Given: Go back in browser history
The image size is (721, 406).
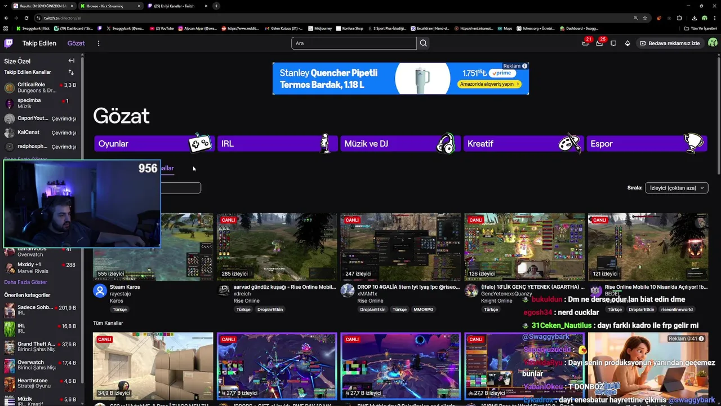Looking at the screenshot, I should (x=6, y=17).
